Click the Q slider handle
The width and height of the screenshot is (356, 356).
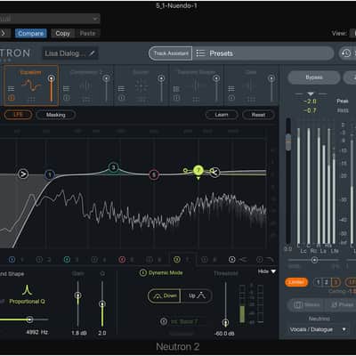click(102, 304)
